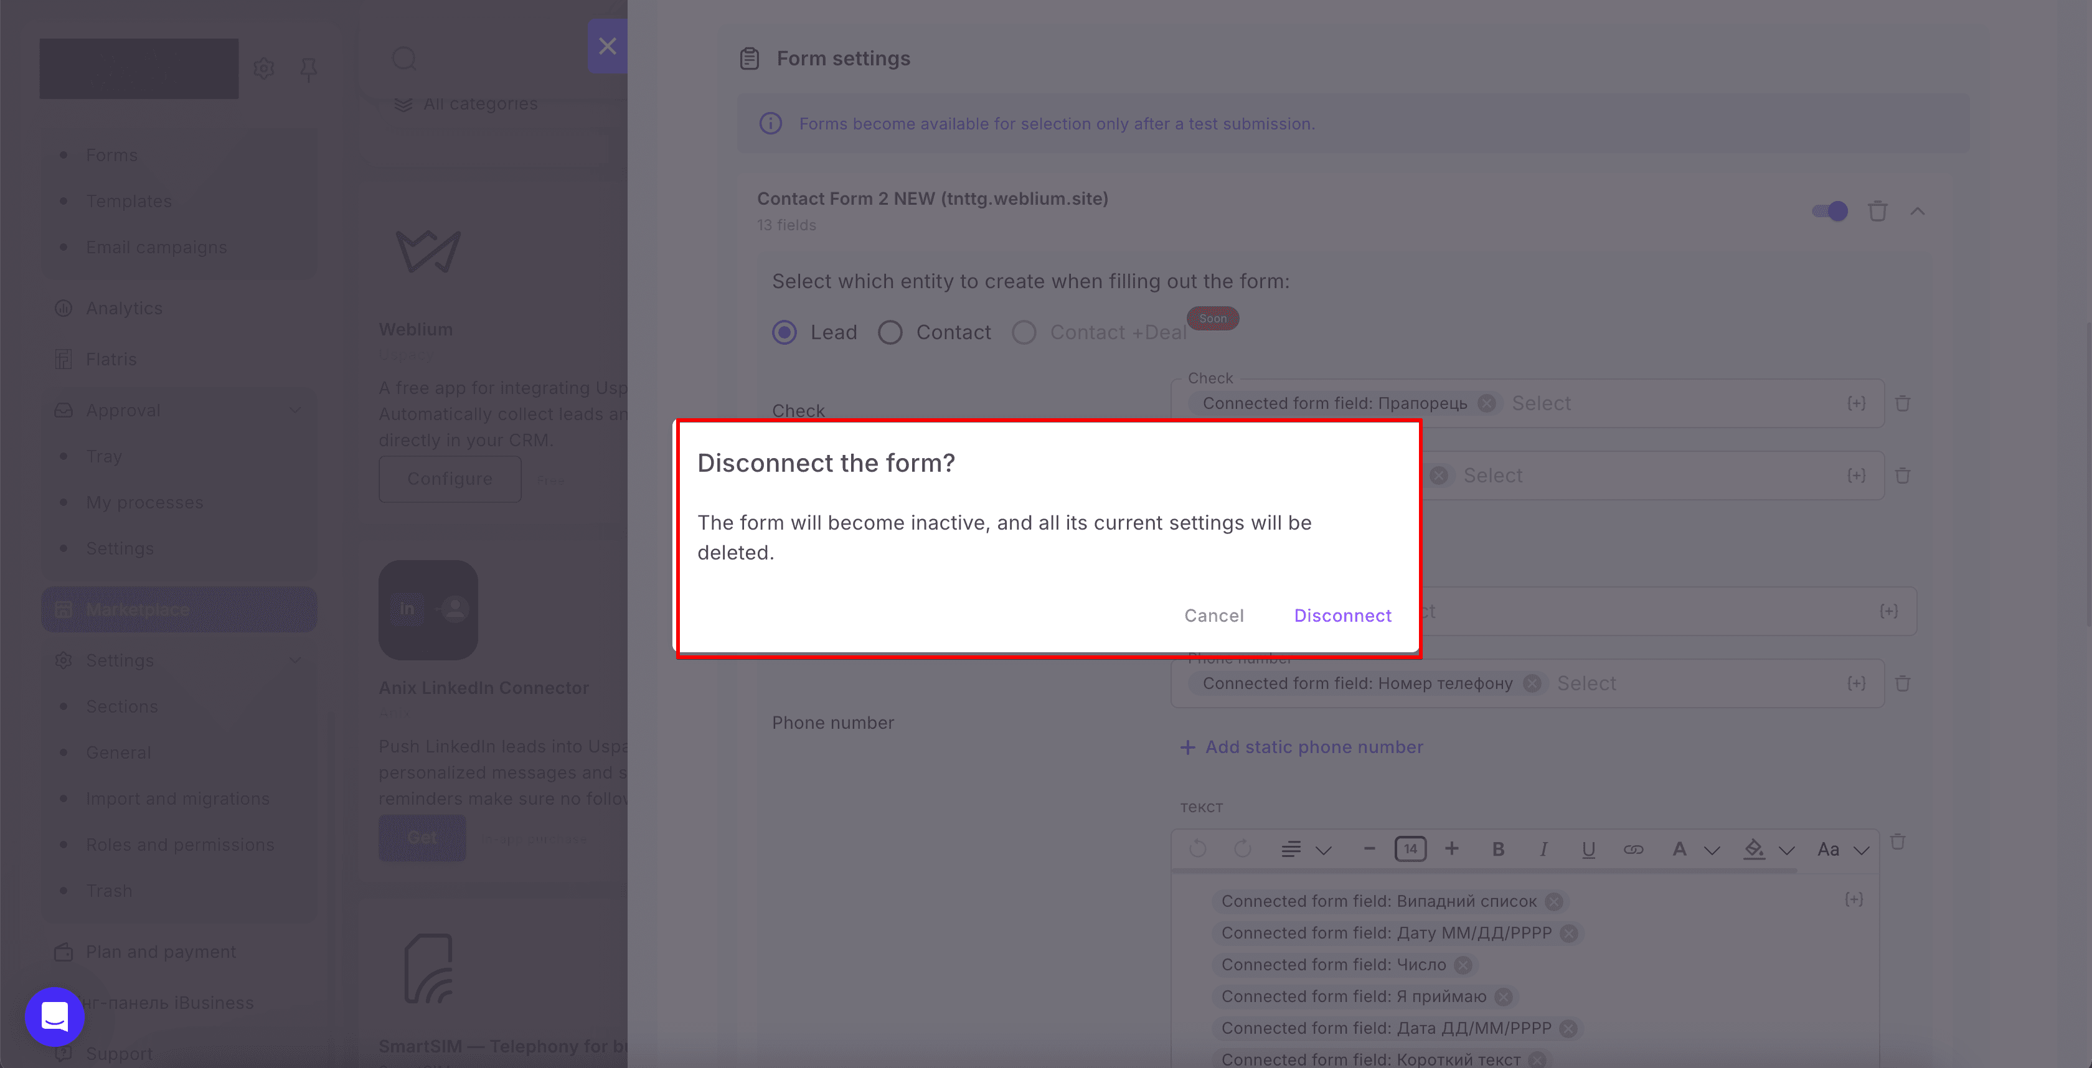Close the Form settings panel

point(608,46)
